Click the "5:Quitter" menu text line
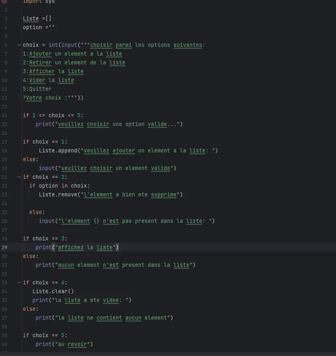This screenshot has height=356, width=336. point(37,89)
